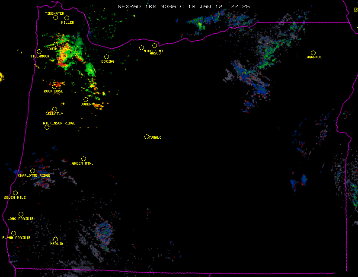Click the WASCO text label

click(x=155, y=54)
